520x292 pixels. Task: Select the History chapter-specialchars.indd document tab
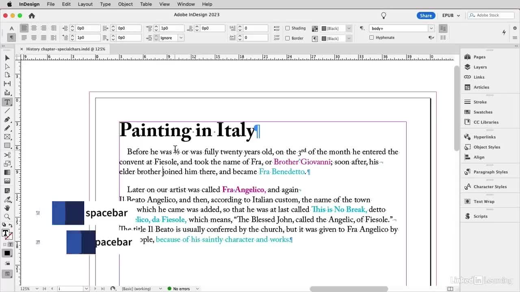[65, 49]
